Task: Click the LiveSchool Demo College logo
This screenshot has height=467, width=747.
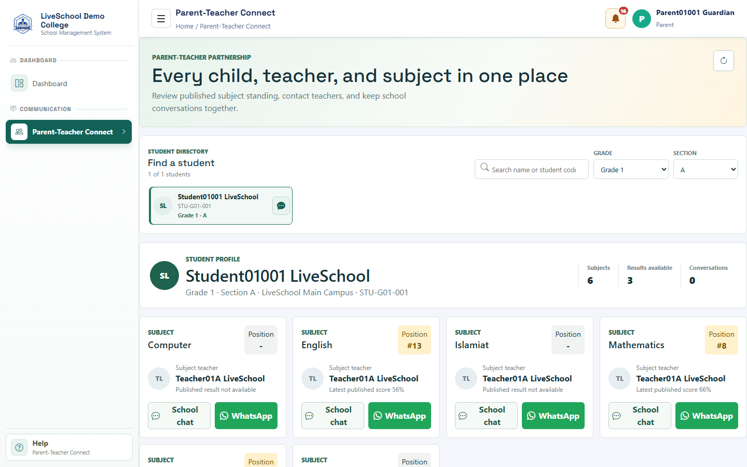Action: [22, 24]
